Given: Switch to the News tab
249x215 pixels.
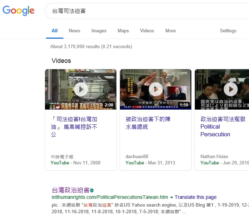Looking at the screenshot, I should pos(74,31).
